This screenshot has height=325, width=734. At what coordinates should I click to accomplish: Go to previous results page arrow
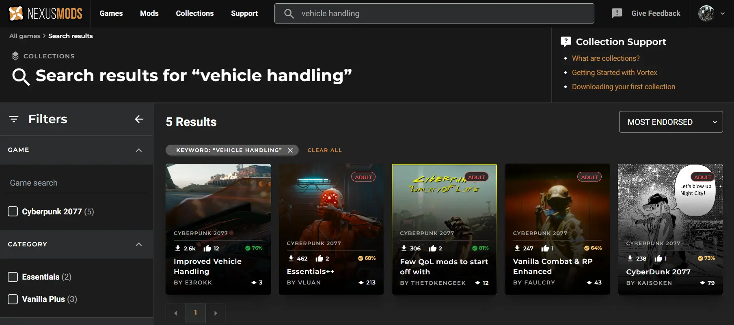click(176, 313)
